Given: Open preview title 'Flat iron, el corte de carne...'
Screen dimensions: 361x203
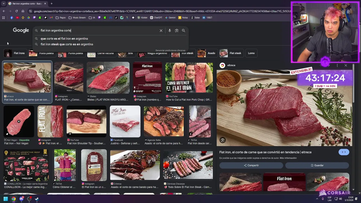Looking at the screenshot, I should (x=265, y=152).
